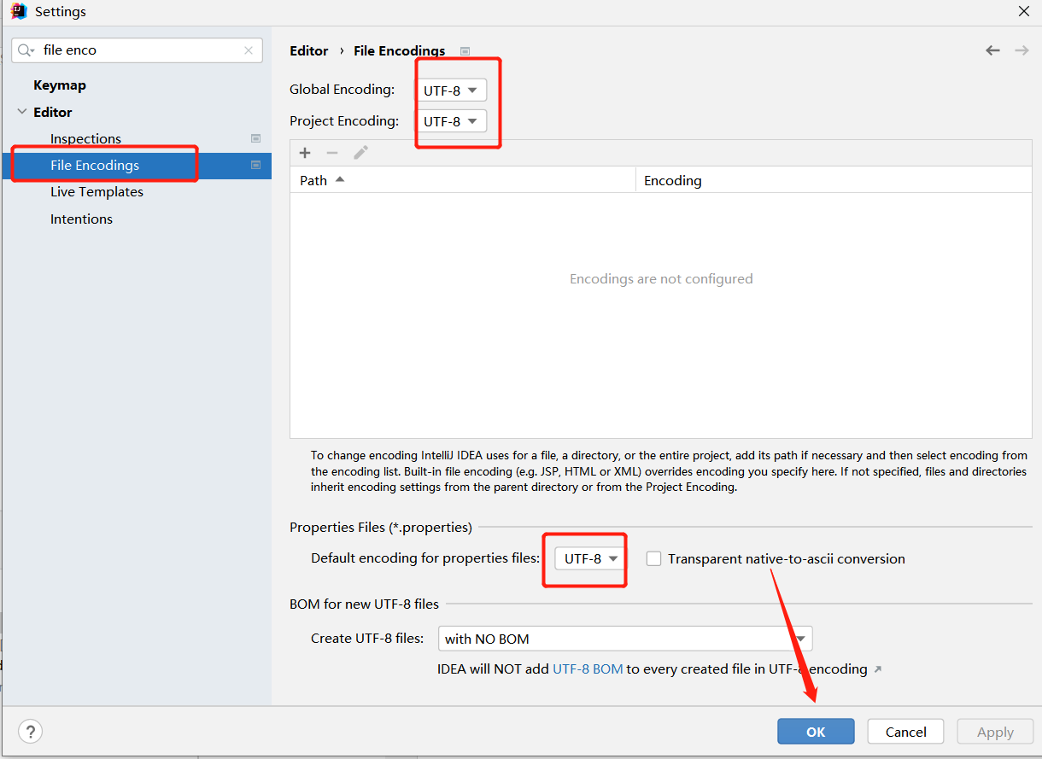Enable Transparent native-to-ascii conversion checkbox

click(654, 558)
